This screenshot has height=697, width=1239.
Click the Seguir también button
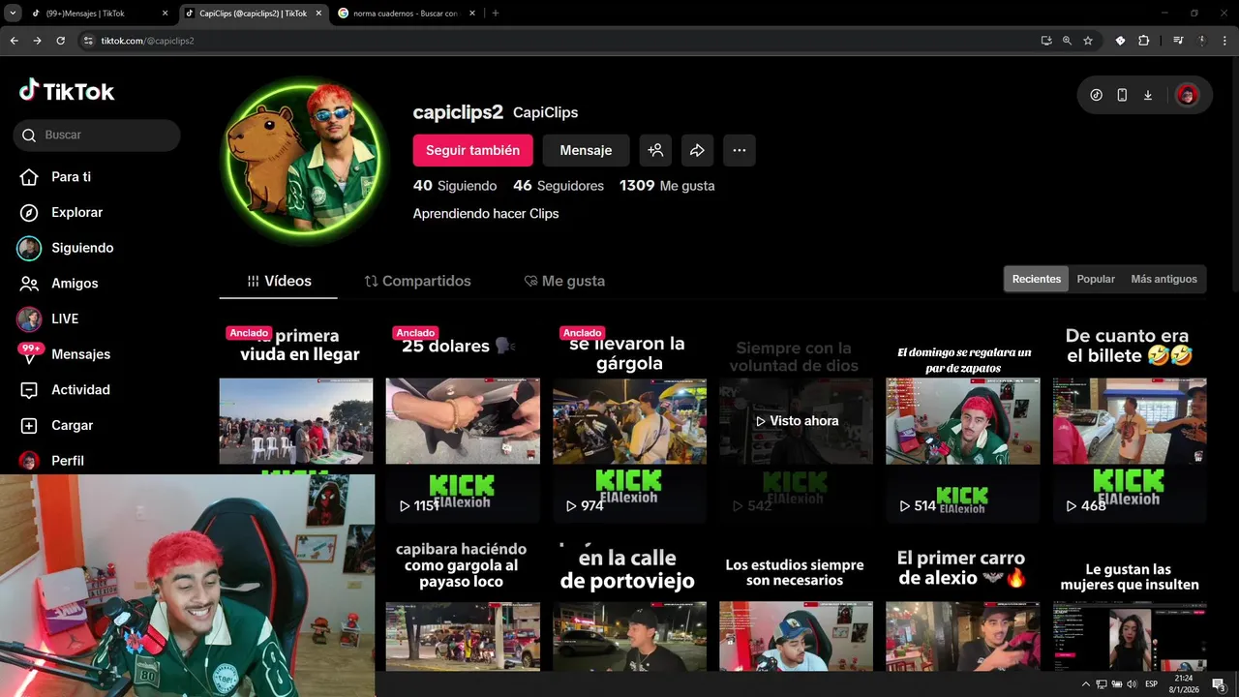click(x=472, y=150)
